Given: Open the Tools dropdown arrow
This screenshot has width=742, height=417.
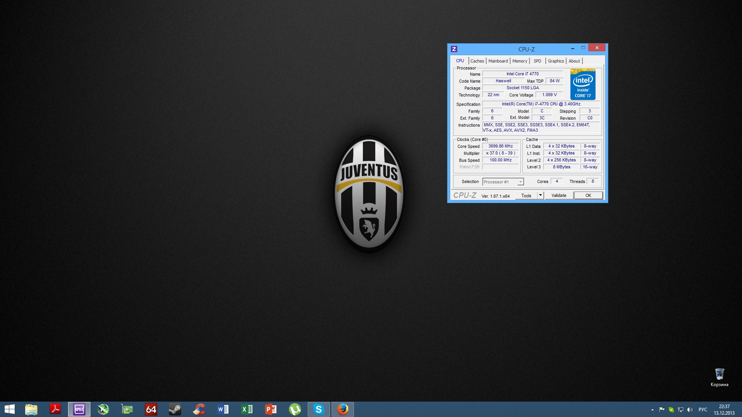Looking at the screenshot, I should [x=540, y=195].
